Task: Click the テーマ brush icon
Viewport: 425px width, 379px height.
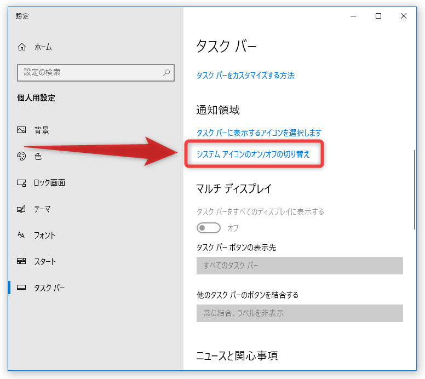Action: (x=21, y=209)
